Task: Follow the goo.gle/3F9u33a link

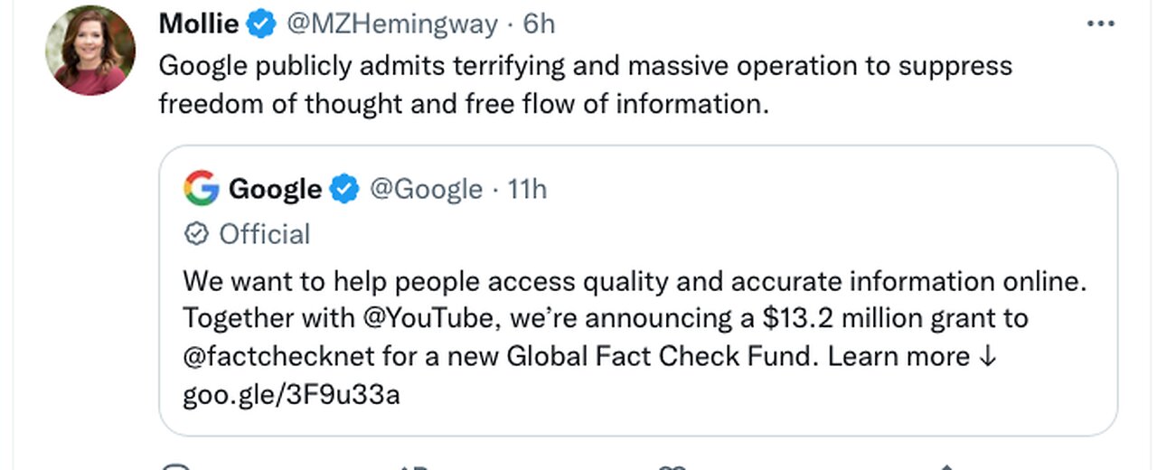Action: point(291,395)
